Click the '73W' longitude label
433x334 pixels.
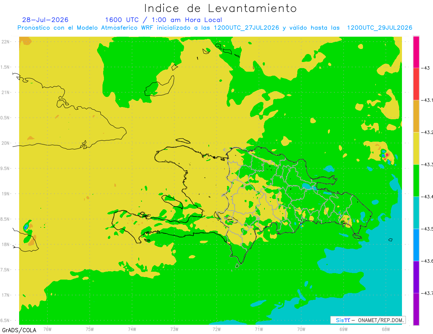pos(174,329)
